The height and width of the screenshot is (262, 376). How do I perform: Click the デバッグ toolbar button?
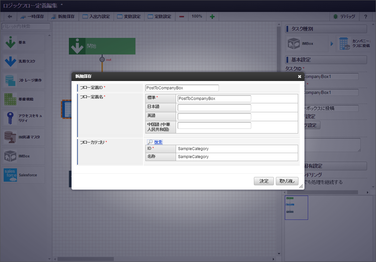[x=344, y=17]
